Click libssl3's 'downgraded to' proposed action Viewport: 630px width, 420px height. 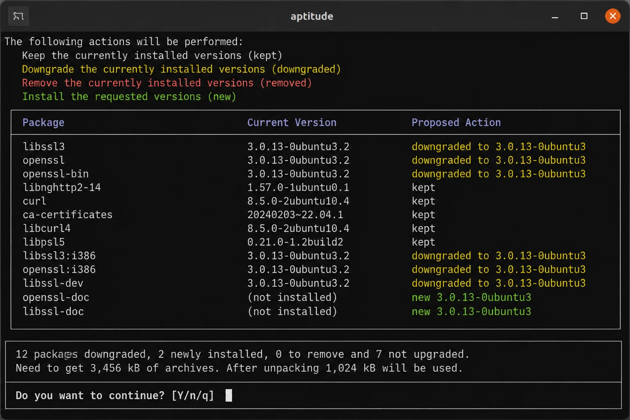click(x=498, y=146)
